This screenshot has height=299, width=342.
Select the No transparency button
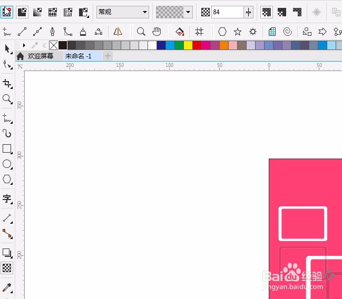pyautogui.click(x=7, y=12)
